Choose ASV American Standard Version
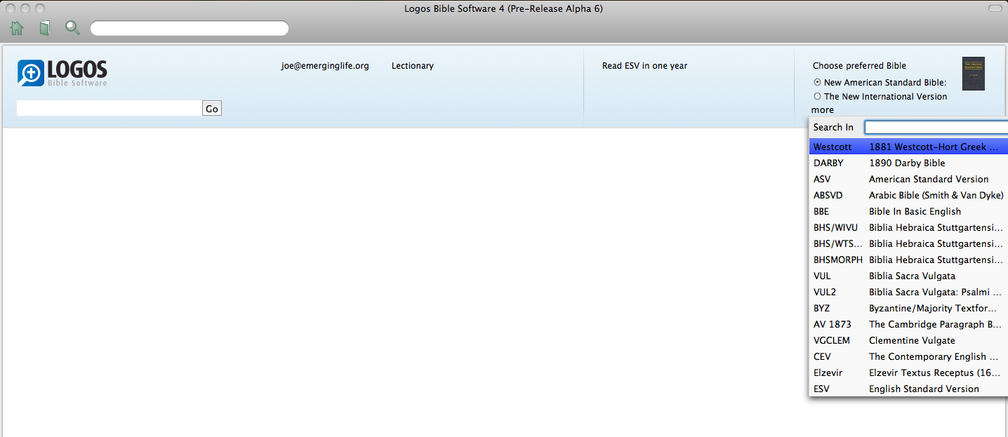The height and width of the screenshot is (437, 1008). [x=908, y=179]
